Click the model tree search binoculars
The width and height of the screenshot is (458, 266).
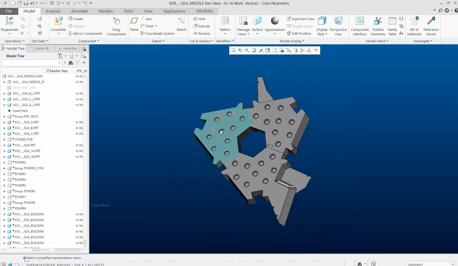[x=71, y=63]
